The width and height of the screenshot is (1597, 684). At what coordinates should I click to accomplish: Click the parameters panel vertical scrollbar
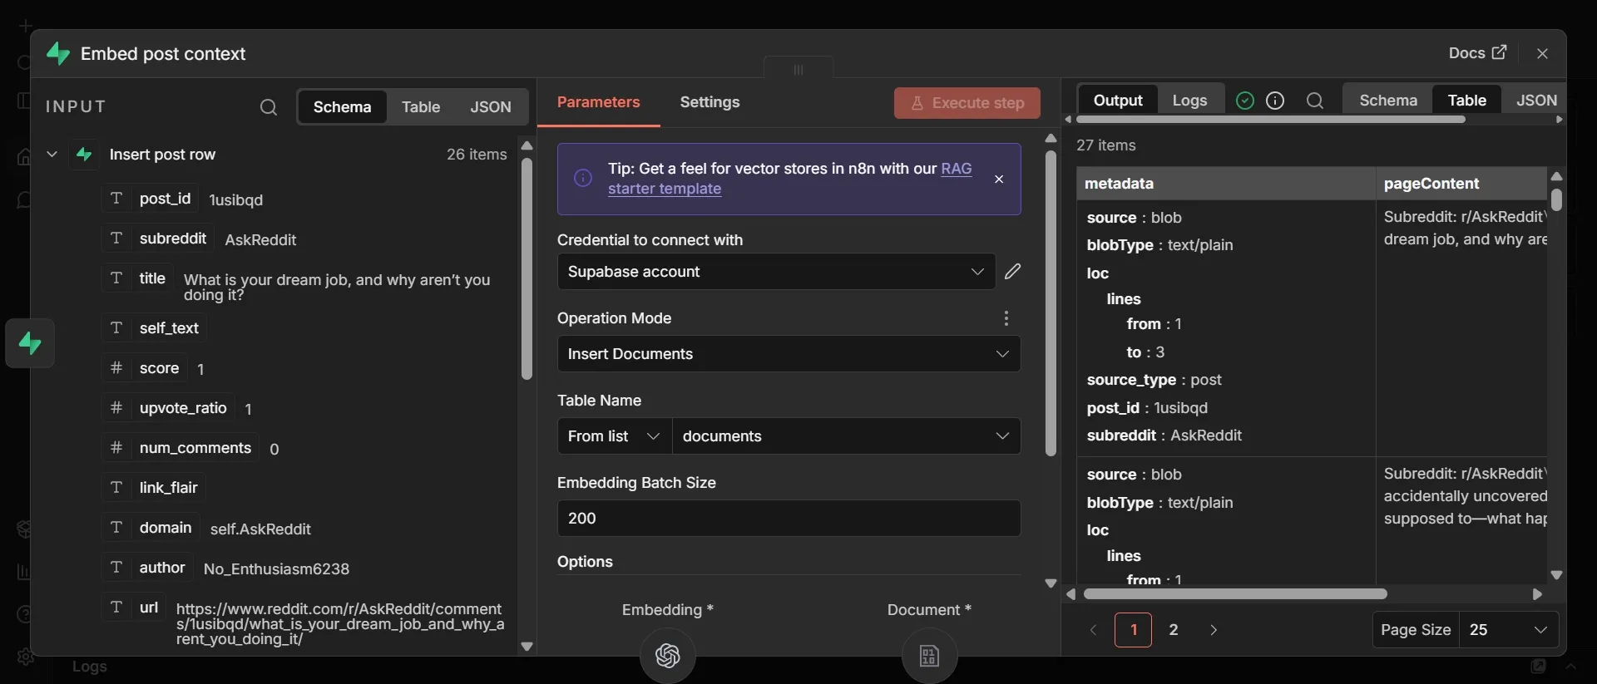pos(1051,303)
